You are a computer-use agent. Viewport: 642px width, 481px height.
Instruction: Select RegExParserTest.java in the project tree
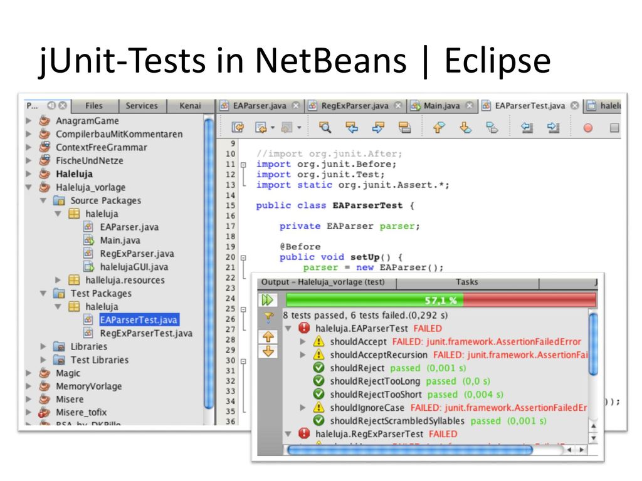coord(146,333)
